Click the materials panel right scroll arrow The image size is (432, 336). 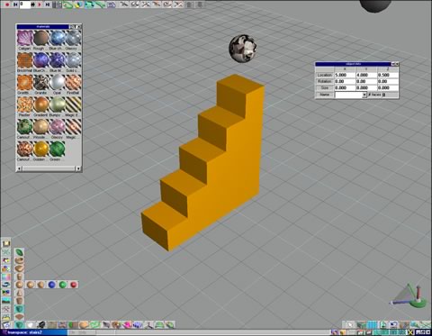tap(78, 168)
